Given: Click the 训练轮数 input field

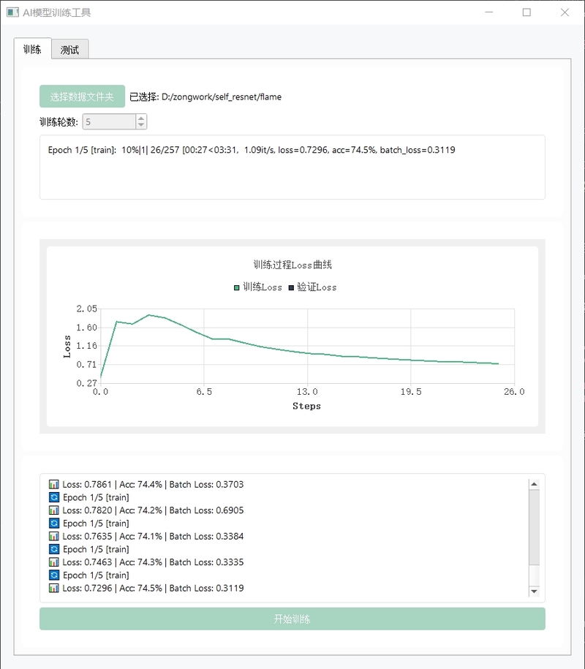Looking at the screenshot, I should (109, 121).
